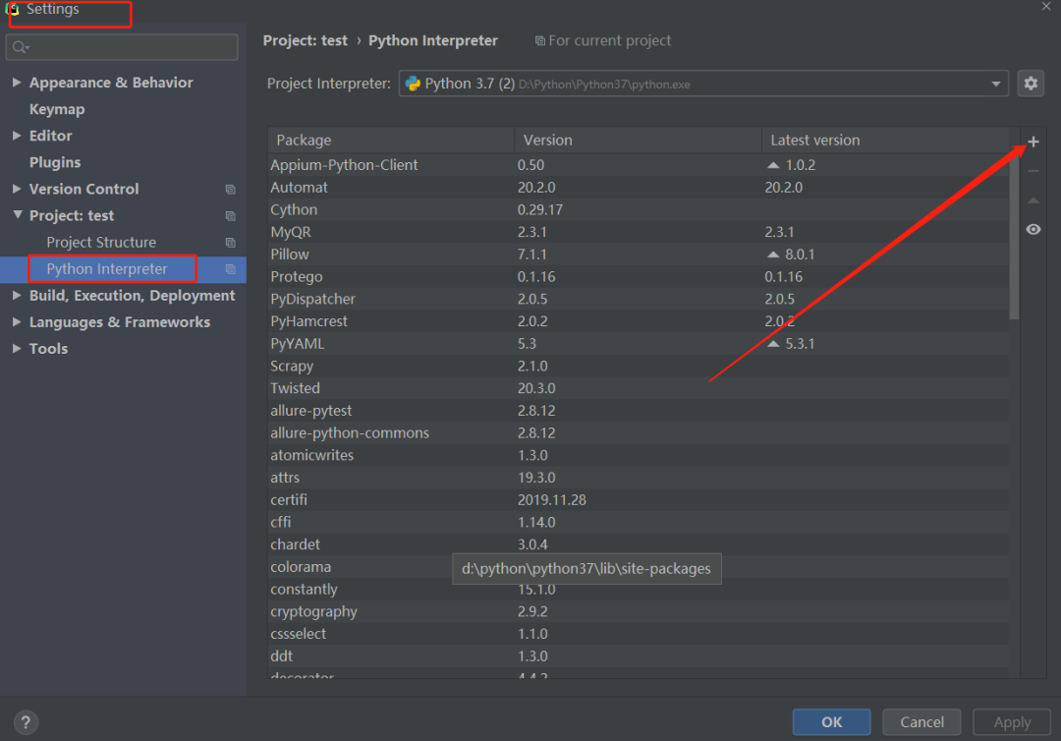Select Project Structure settings
The width and height of the screenshot is (1061, 741).
point(101,243)
